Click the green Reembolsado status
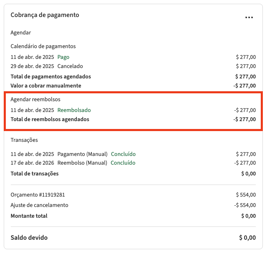The image size is (267, 253). click(x=74, y=110)
